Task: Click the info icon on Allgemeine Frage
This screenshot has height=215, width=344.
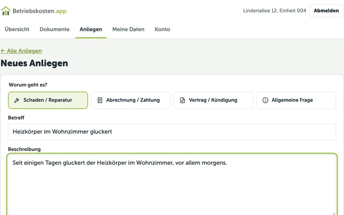Action: (x=265, y=100)
